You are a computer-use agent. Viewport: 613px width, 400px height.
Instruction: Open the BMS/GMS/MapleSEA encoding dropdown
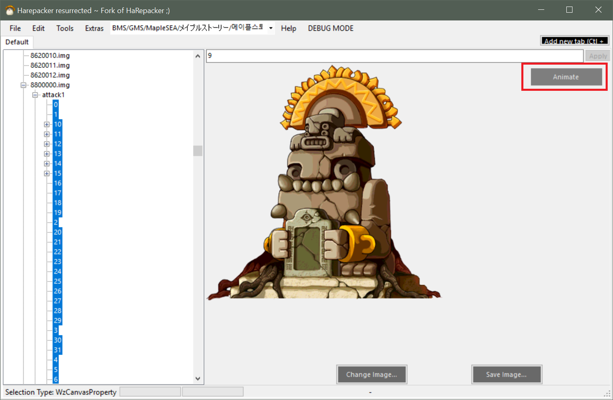click(270, 28)
